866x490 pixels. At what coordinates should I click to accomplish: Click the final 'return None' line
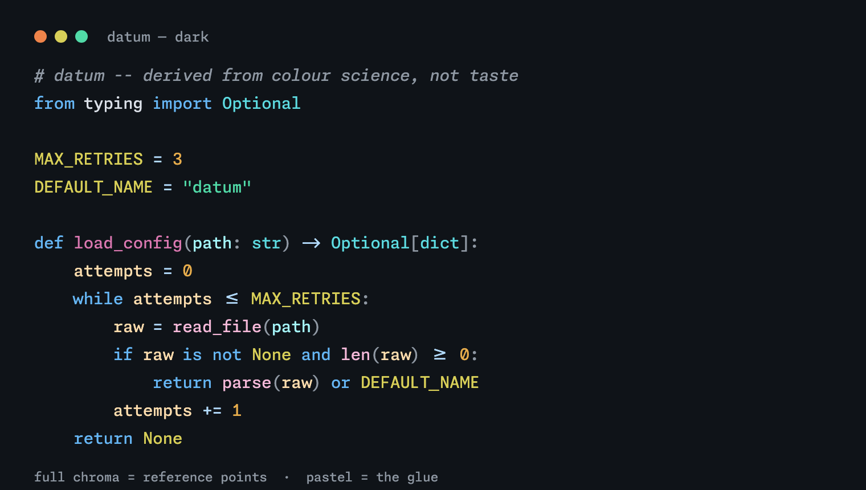[128, 439]
